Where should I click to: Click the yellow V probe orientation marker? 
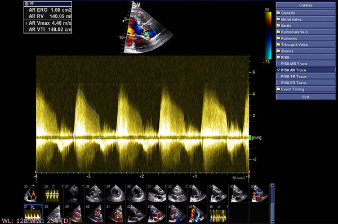click(x=139, y=4)
